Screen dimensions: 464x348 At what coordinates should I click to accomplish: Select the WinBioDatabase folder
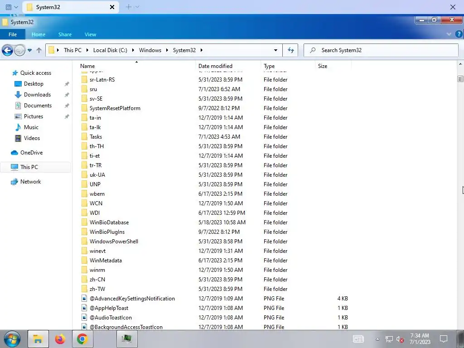pos(109,222)
